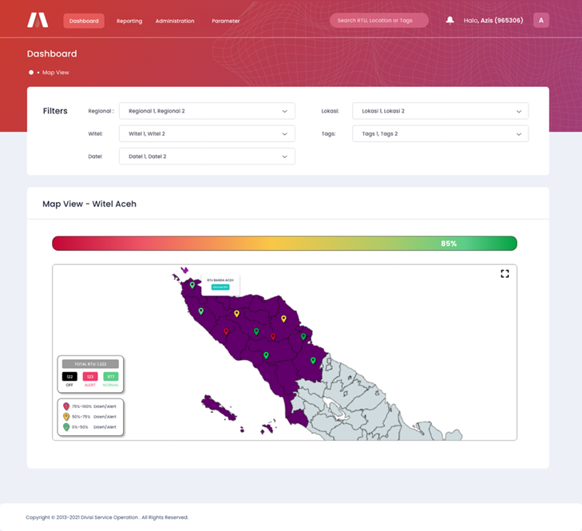Focus the Search RTU, Location or Tags field
The width and height of the screenshot is (582, 531).
(x=378, y=21)
